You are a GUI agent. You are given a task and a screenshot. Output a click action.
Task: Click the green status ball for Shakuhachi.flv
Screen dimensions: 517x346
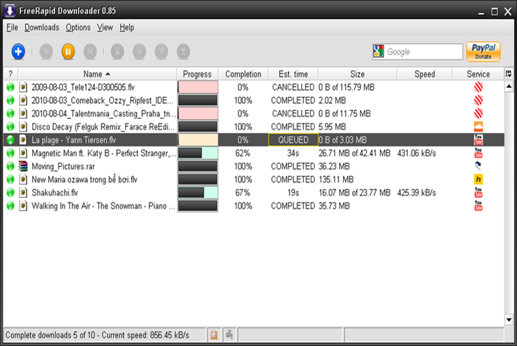tap(10, 193)
